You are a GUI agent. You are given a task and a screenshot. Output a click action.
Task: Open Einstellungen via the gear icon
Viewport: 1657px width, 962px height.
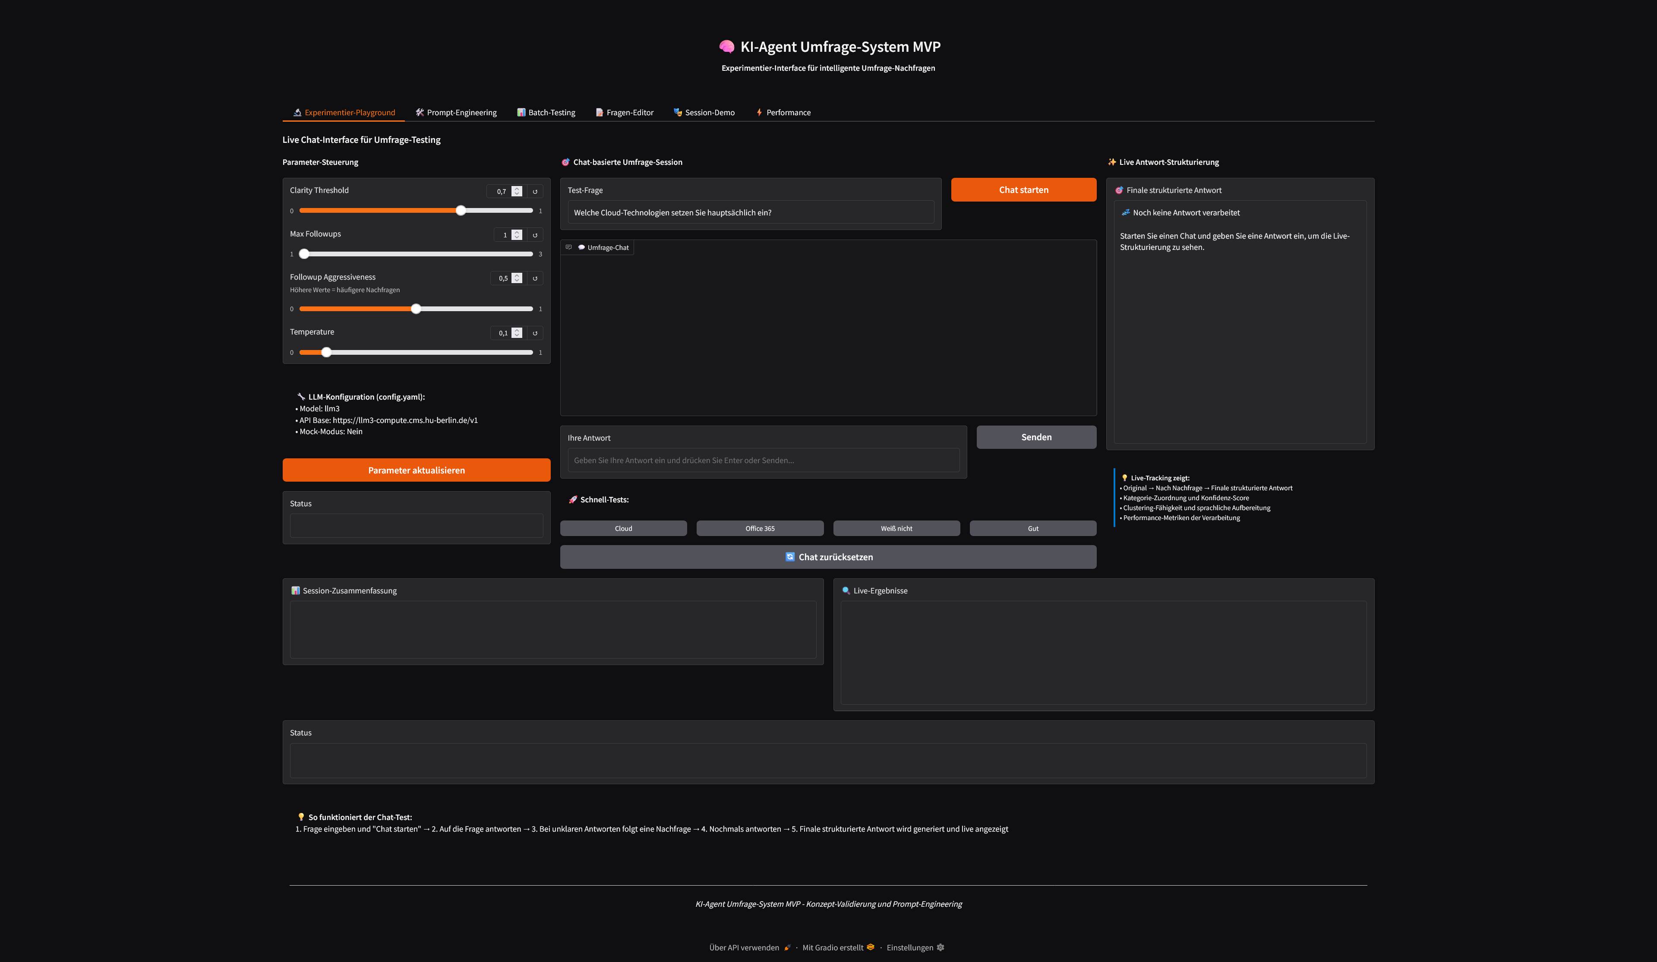tap(940, 947)
